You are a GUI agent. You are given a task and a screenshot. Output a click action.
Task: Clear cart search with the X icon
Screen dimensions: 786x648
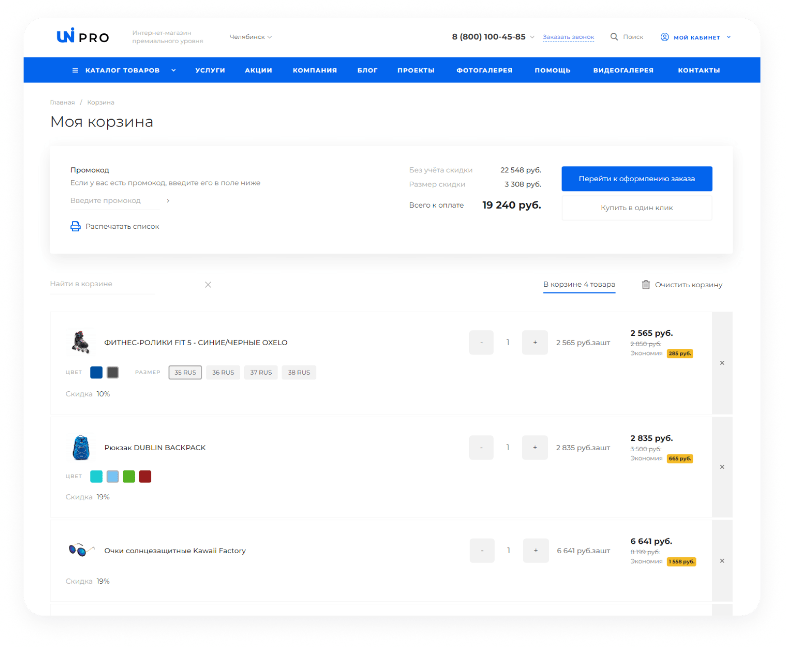coord(208,285)
